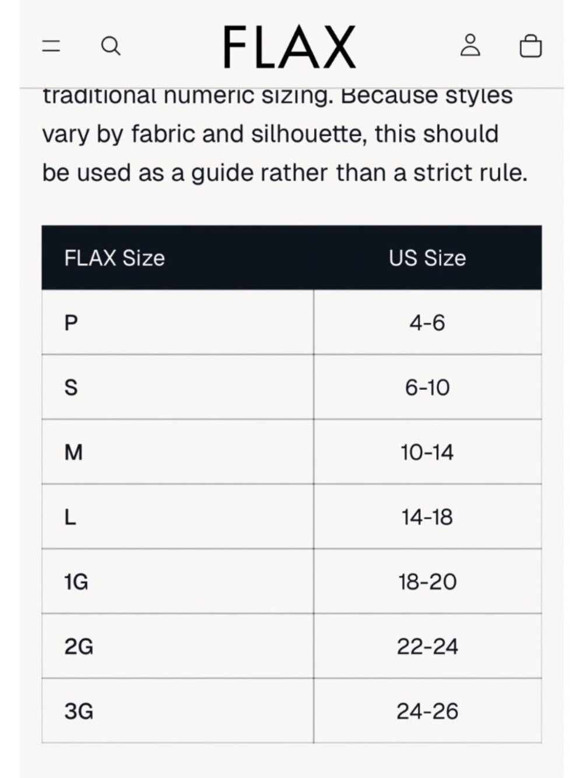Click the P size row label
583x778 pixels.
coord(71,322)
